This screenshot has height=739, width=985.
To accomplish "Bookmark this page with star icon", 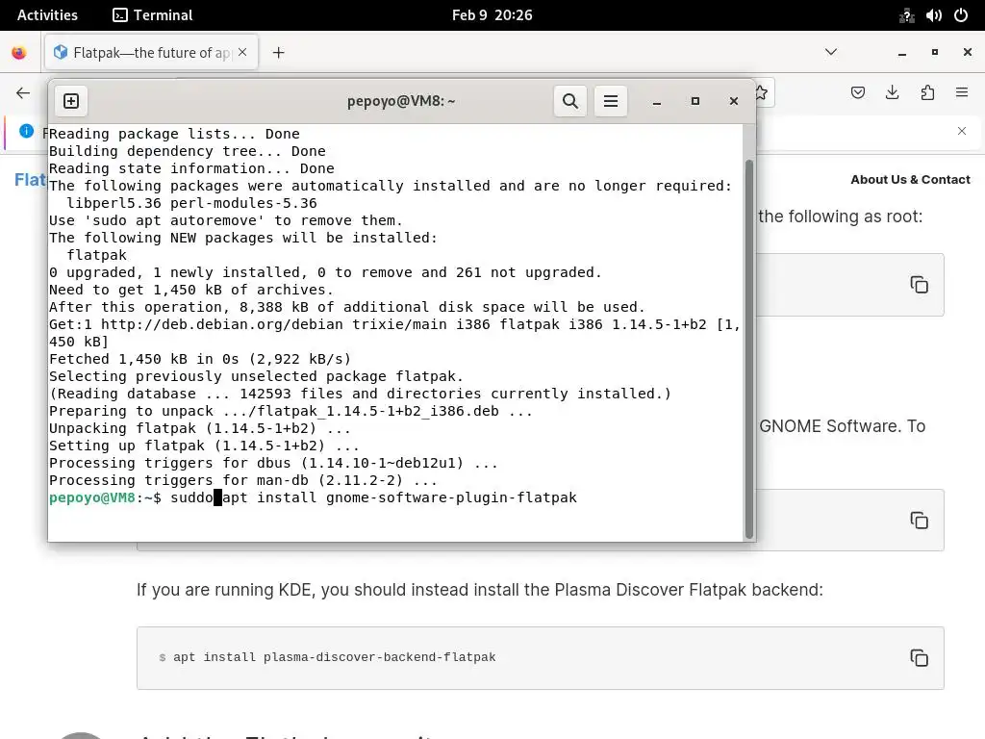I will coord(762,93).
